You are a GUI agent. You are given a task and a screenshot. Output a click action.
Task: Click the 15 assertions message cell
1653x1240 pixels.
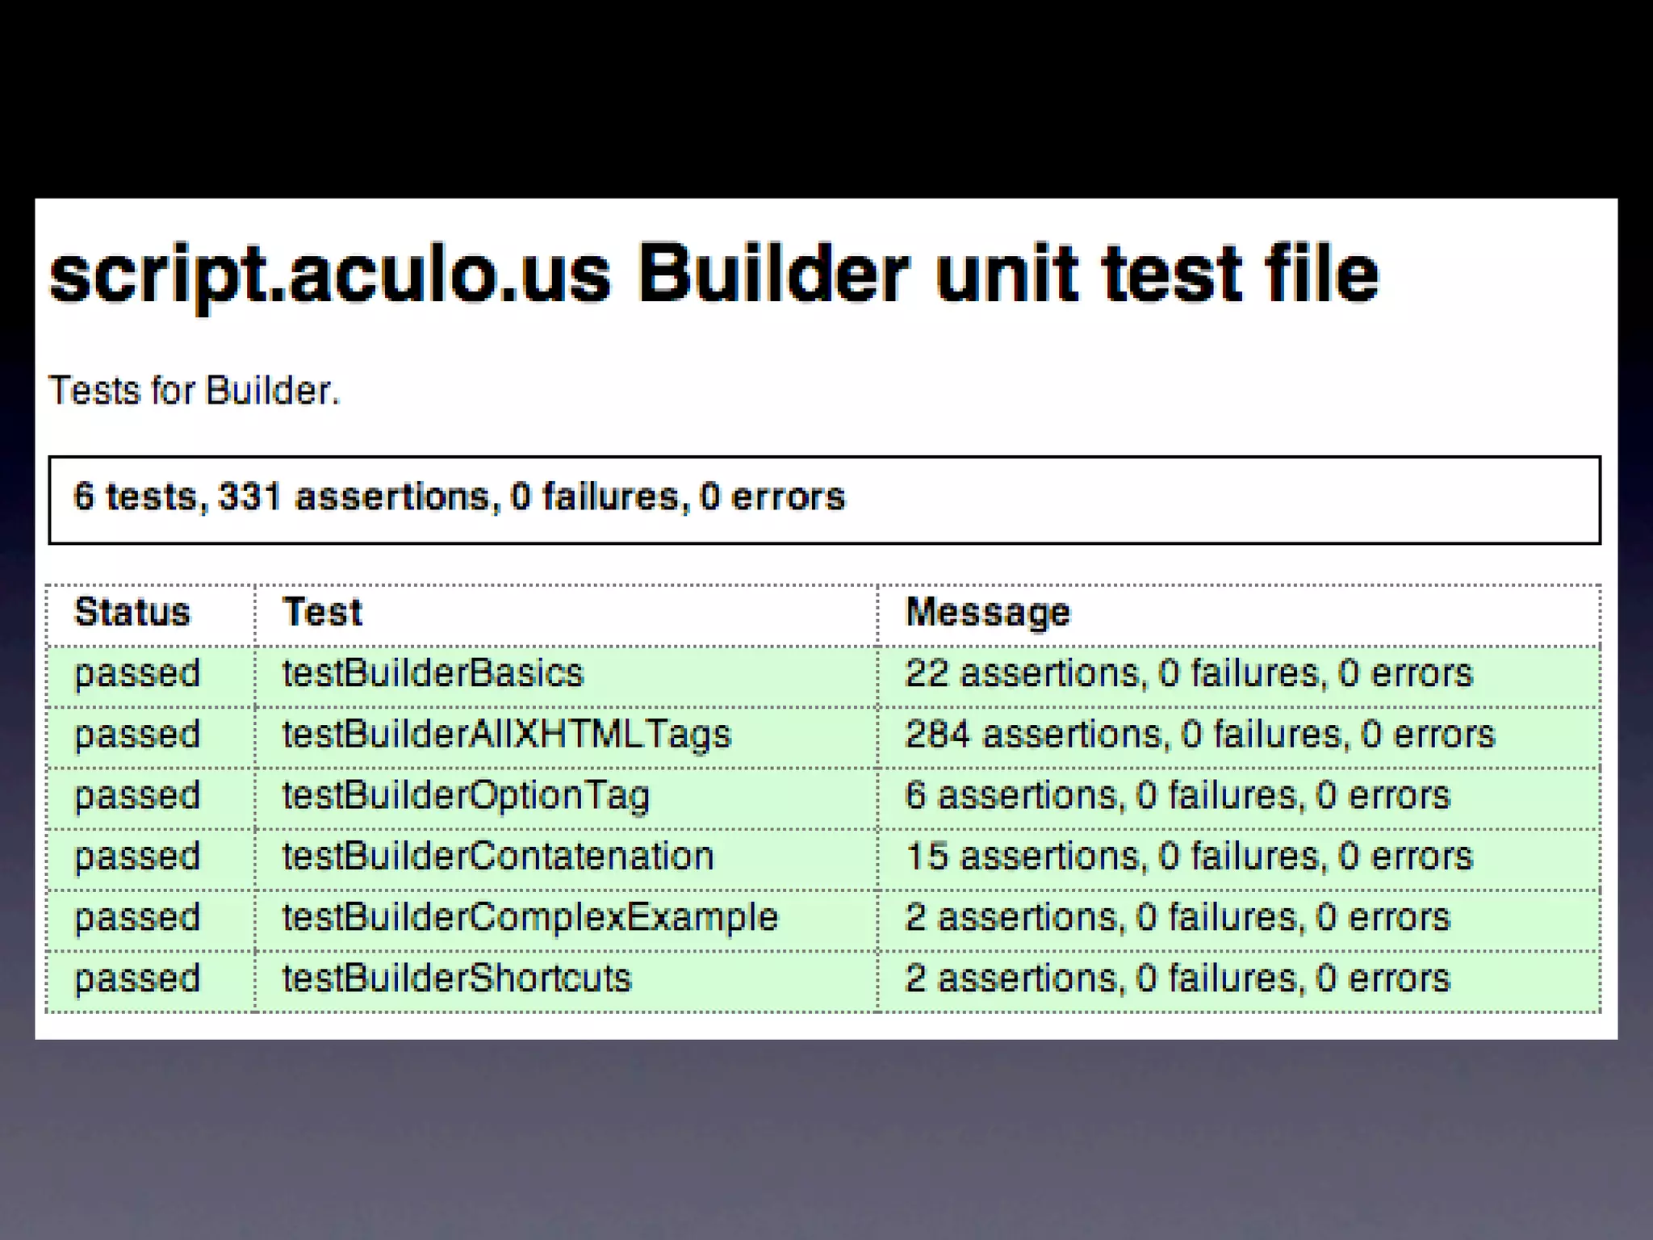[x=1189, y=857]
